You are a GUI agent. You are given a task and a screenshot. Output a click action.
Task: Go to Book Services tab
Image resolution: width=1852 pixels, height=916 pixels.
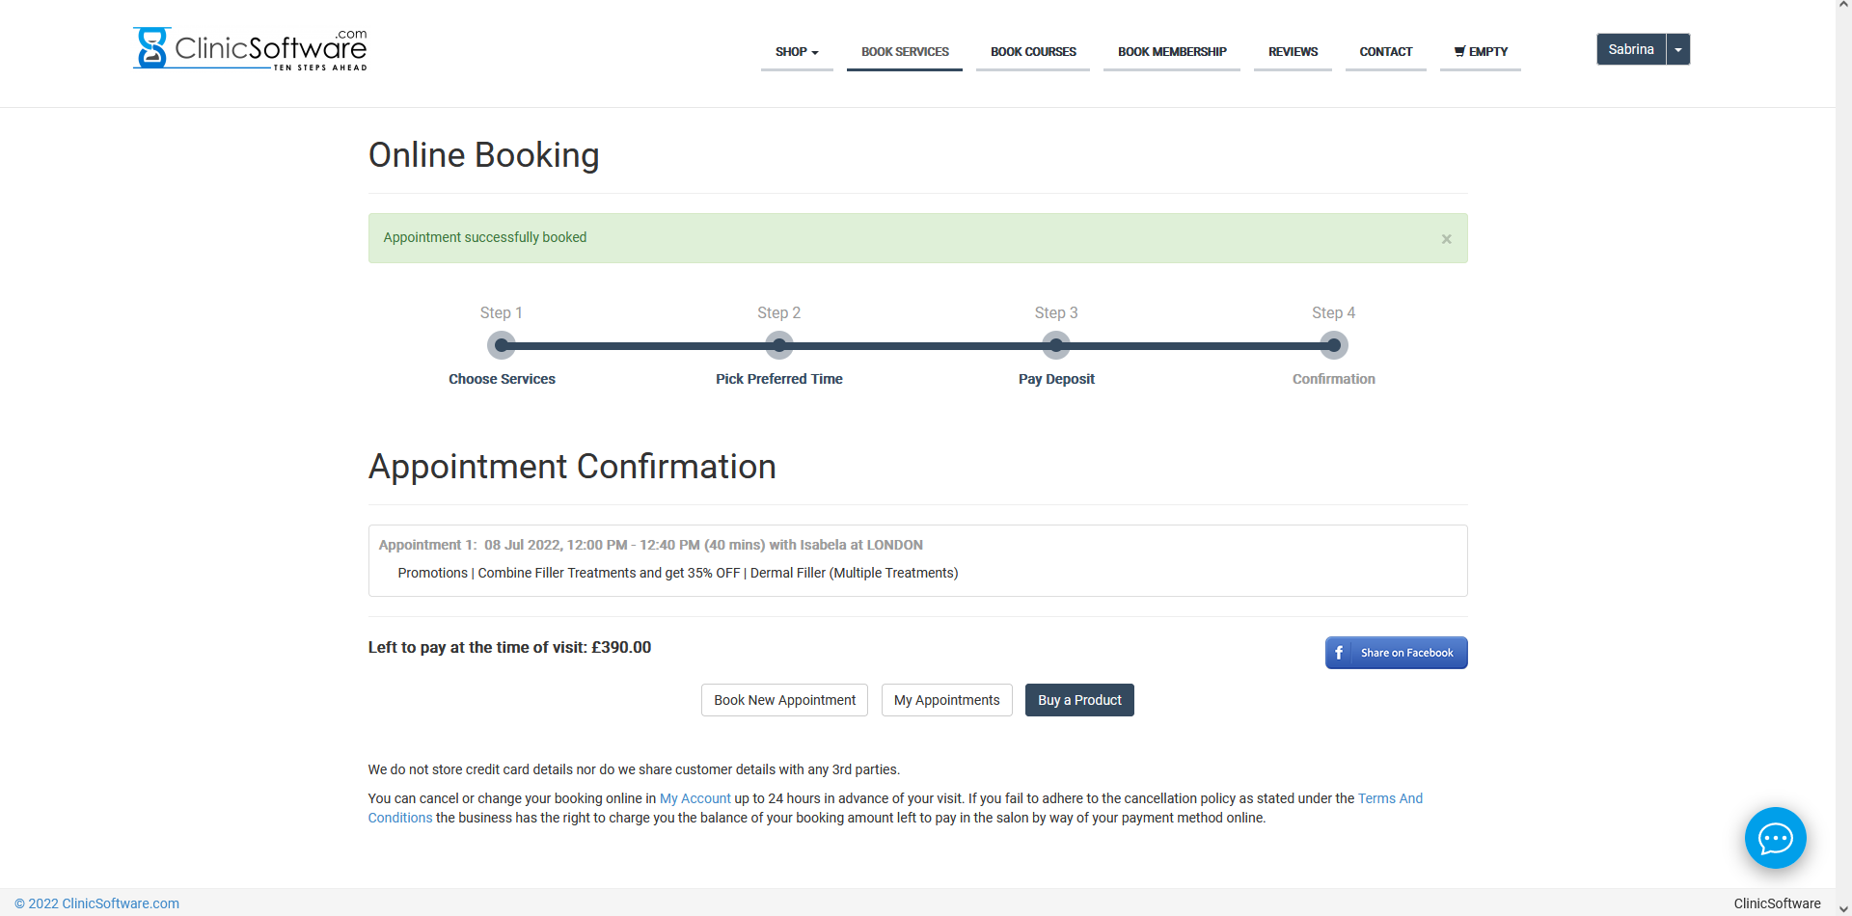904,52
